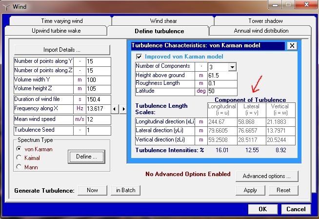
Task: Click the Apply button
Action: pos(250,190)
